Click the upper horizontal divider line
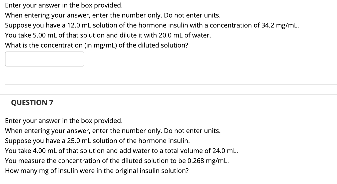This screenshot has width=337, height=184. 168,84
